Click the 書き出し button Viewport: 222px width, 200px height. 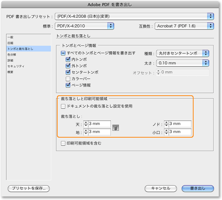pyautogui.click(x=198, y=188)
